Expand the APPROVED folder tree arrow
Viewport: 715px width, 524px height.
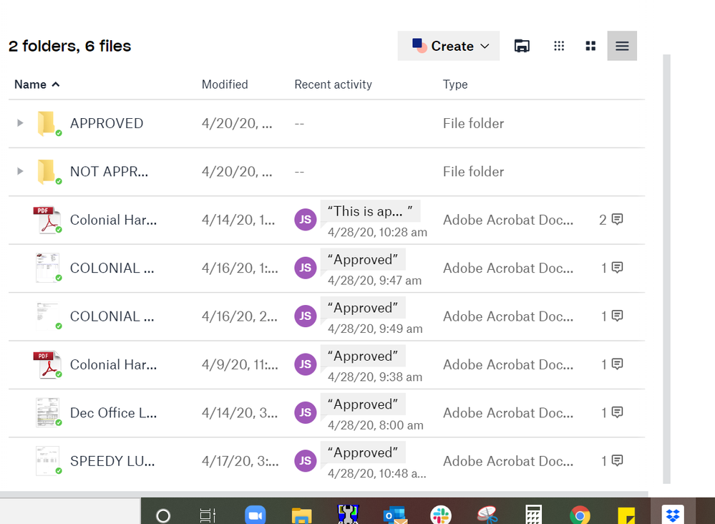click(20, 123)
